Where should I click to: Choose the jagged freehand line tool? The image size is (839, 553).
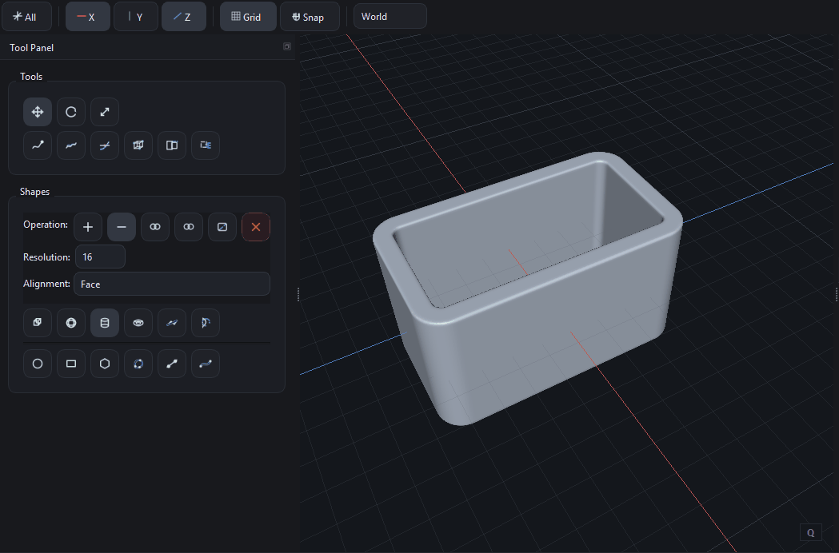[71, 145]
